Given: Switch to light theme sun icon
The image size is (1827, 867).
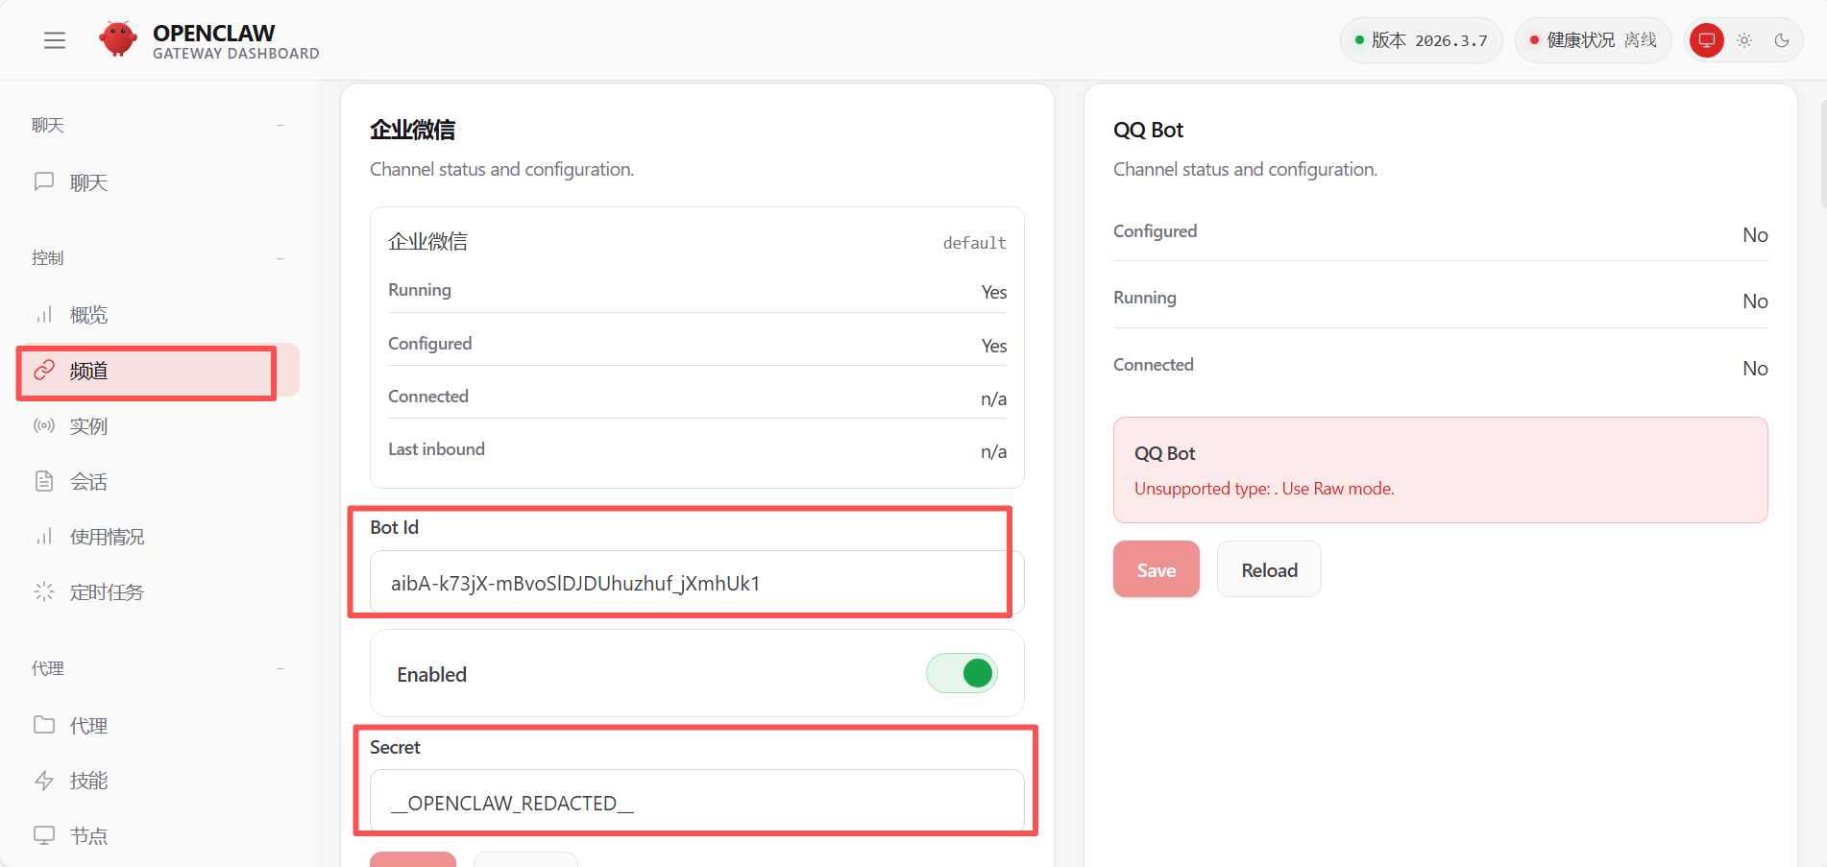Looking at the screenshot, I should 1744,40.
